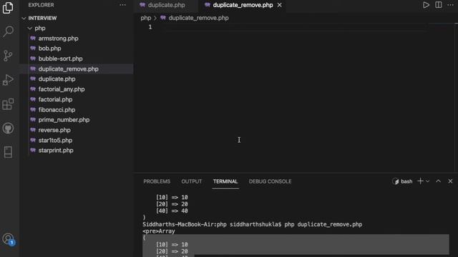Switch to the DEBUG CONSOLE tab

pyautogui.click(x=271, y=181)
